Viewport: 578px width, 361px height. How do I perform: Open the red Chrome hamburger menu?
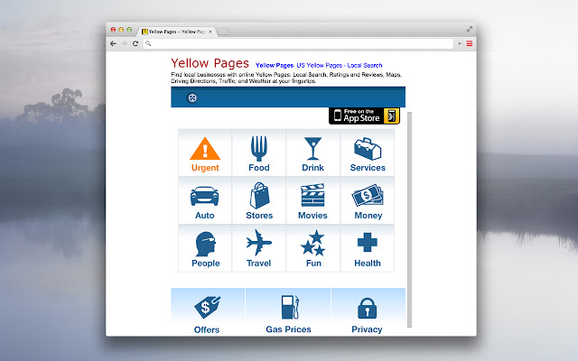pyautogui.click(x=470, y=43)
